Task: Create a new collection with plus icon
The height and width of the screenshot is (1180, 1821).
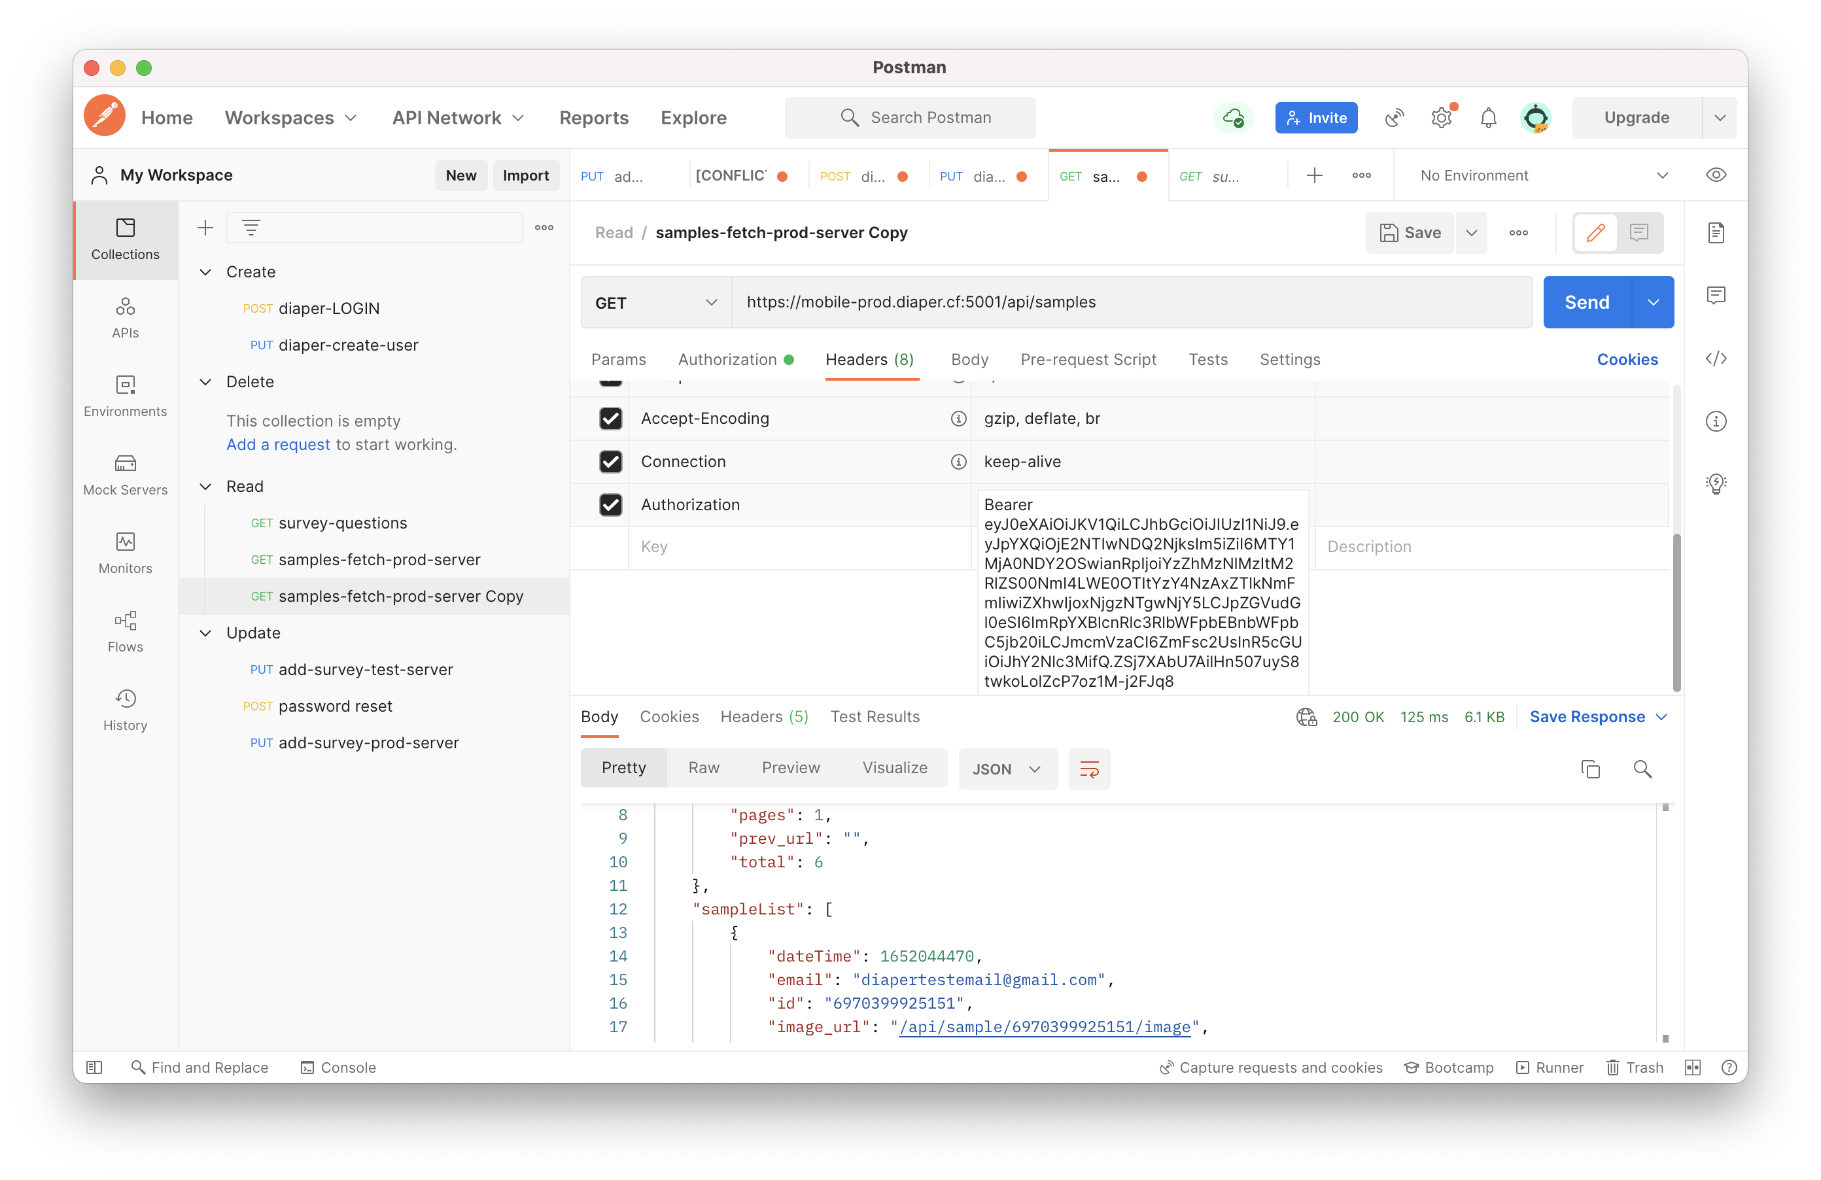Action: 205,227
